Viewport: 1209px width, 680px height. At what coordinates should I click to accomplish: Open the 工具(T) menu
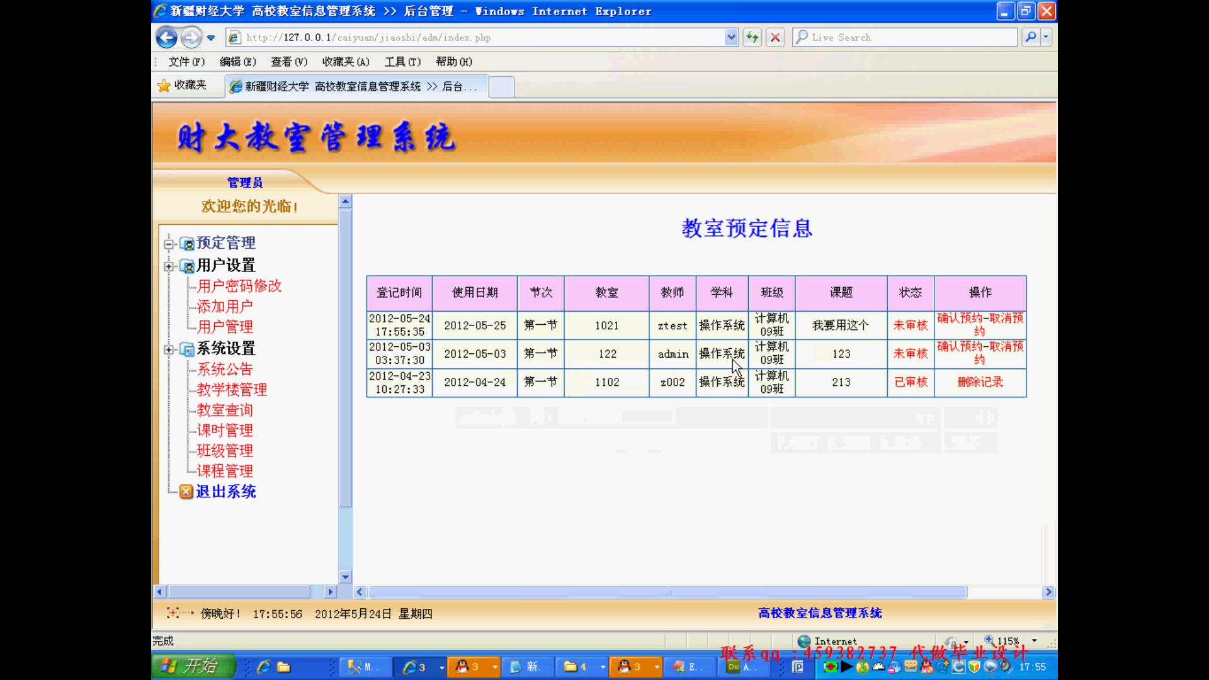point(402,62)
